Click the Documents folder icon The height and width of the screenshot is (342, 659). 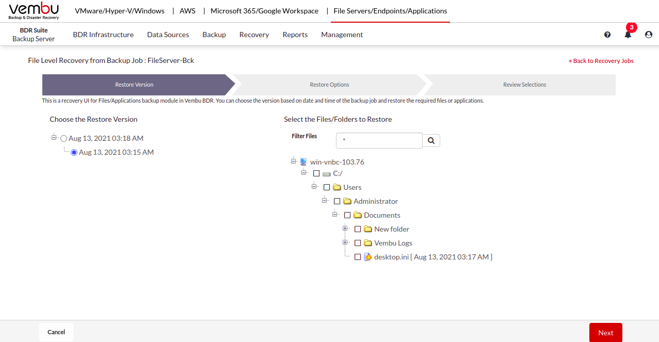(358, 215)
